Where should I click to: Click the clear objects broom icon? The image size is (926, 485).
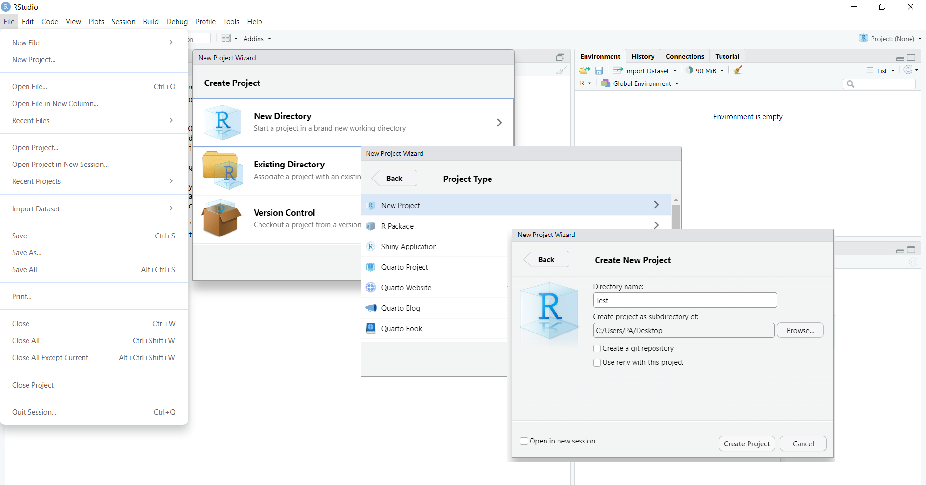(x=738, y=70)
